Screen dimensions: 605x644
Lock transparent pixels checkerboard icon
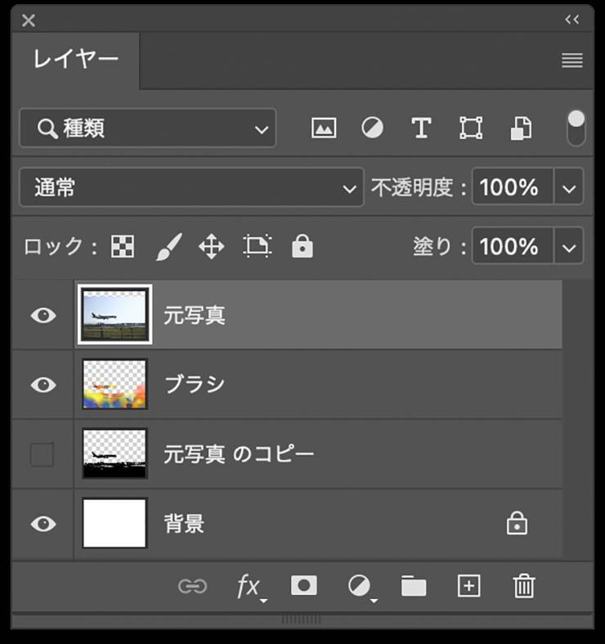pyautogui.click(x=123, y=247)
